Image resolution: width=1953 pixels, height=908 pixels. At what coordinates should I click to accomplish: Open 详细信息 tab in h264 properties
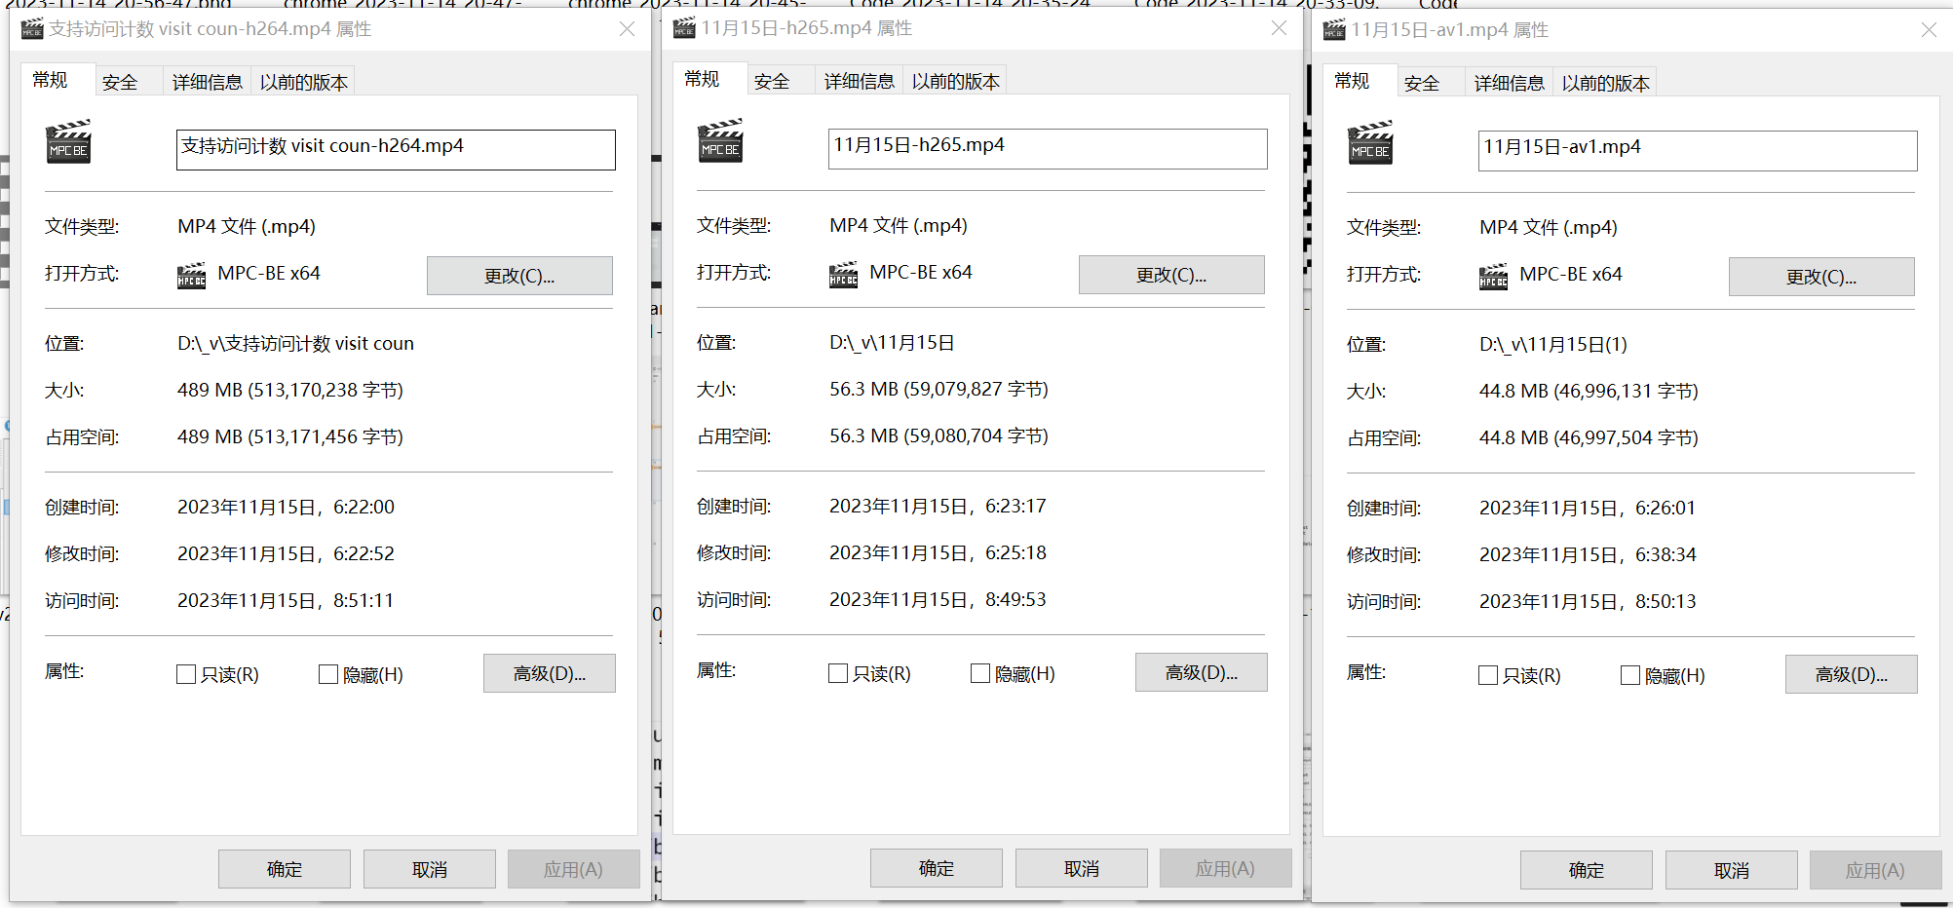[207, 83]
